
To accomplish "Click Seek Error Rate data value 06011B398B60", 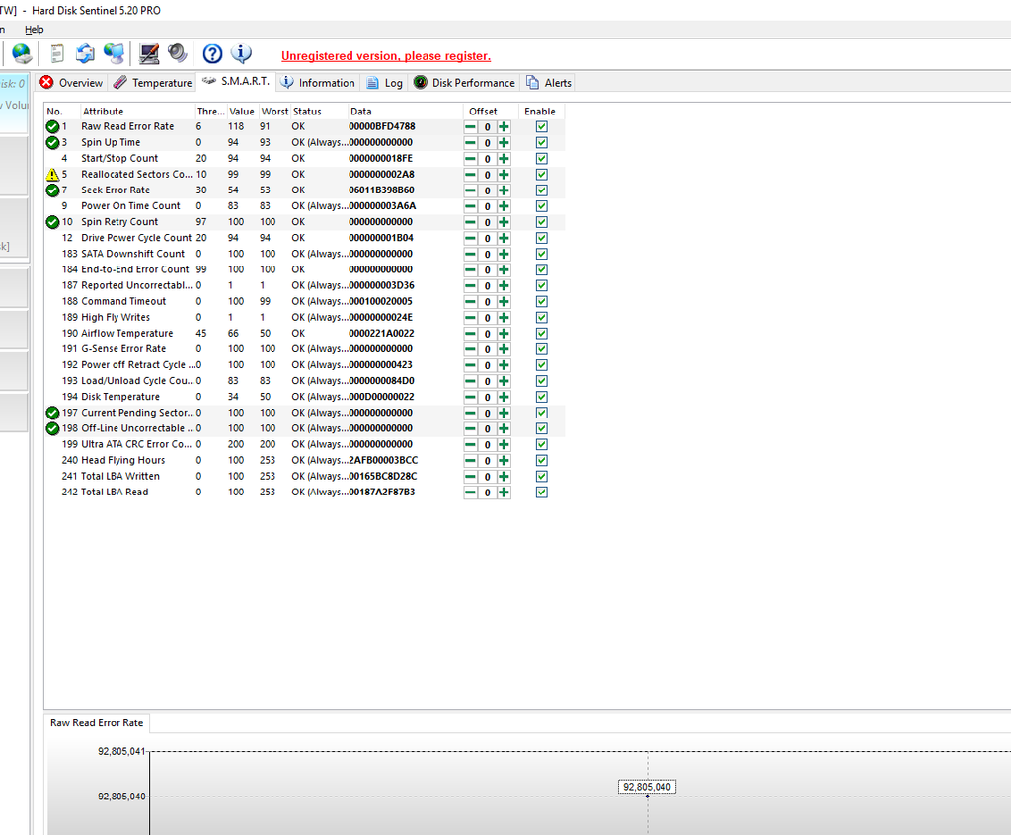I will [382, 190].
